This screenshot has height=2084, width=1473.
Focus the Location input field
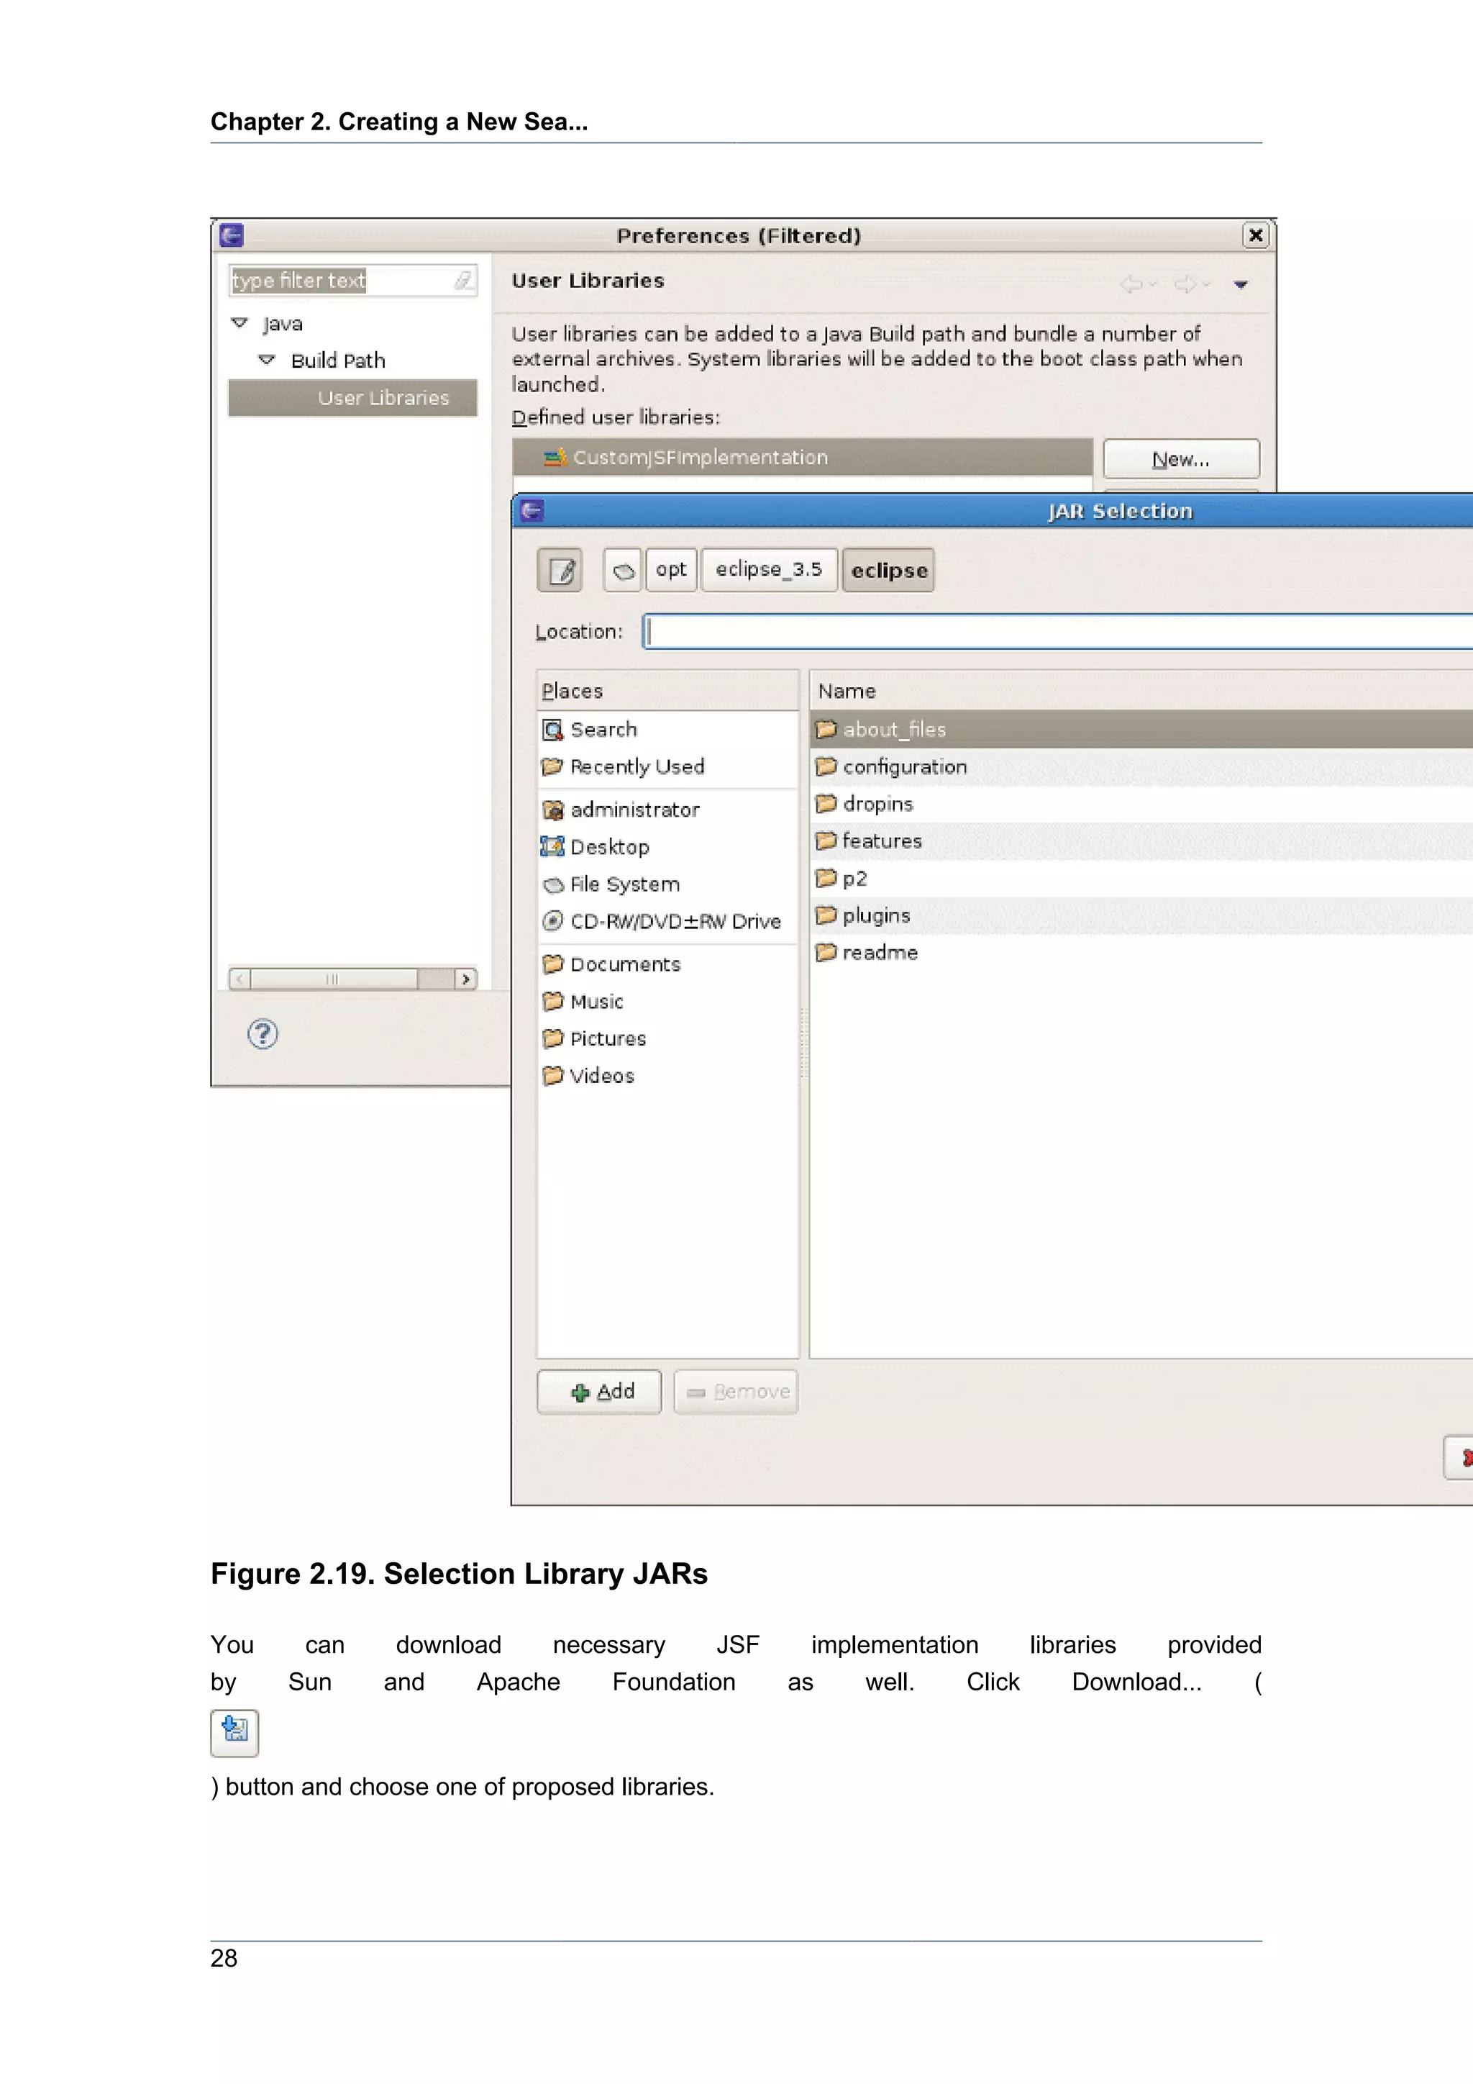pyautogui.click(x=1057, y=632)
